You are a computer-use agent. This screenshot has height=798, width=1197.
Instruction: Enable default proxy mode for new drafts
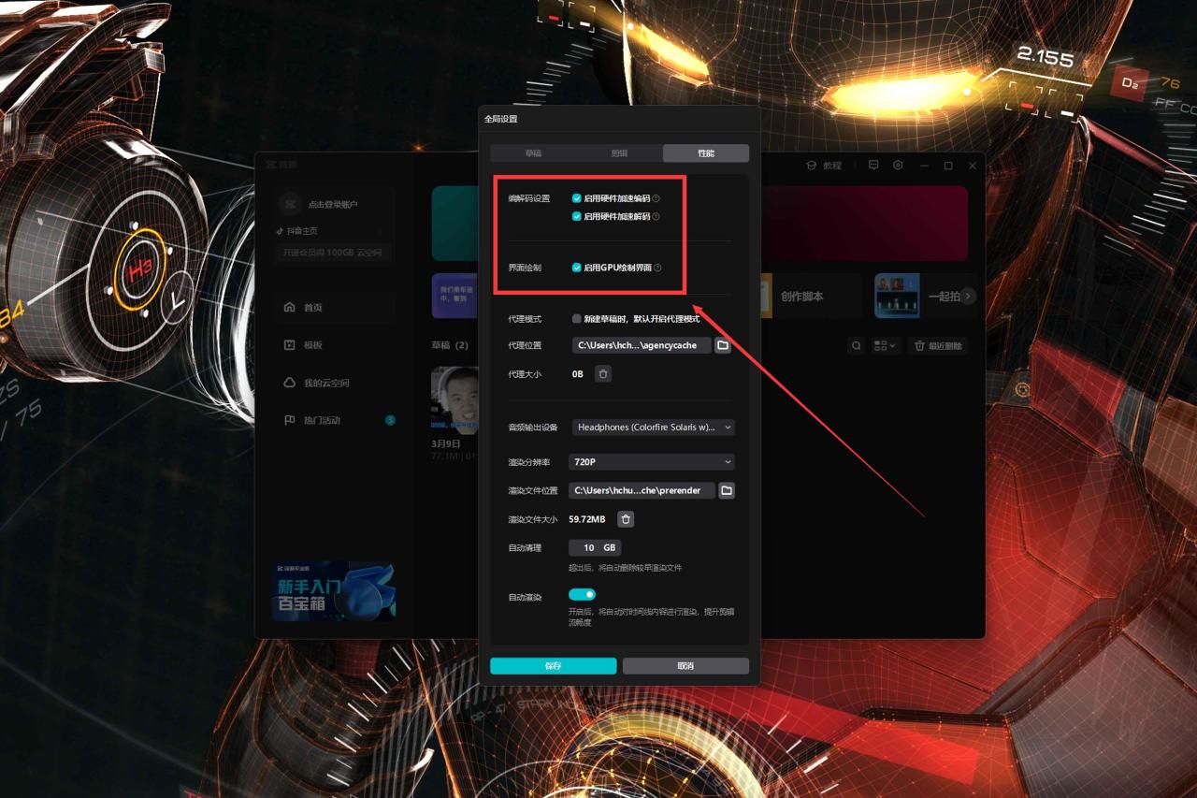577,319
